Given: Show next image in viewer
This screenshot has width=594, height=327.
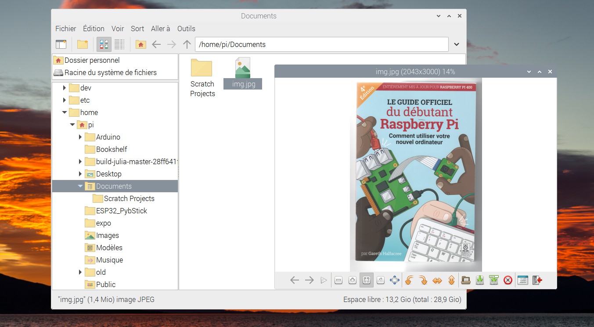Looking at the screenshot, I should [309, 280].
